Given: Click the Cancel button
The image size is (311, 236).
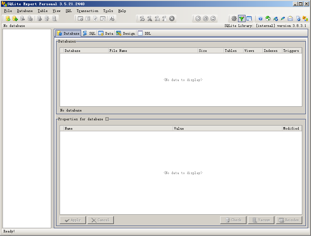Looking at the screenshot, I should coord(101,220).
